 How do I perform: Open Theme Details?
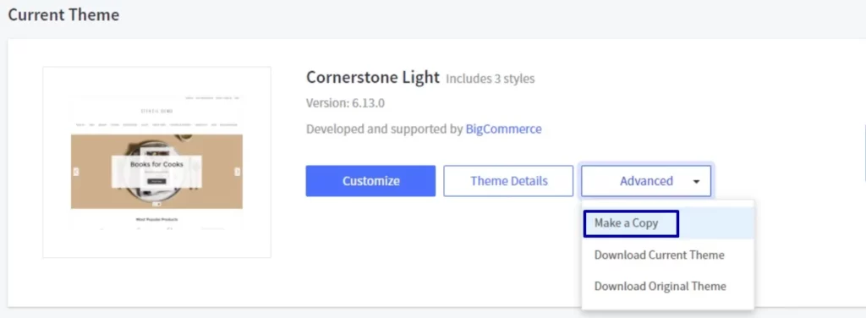pos(508,181)
